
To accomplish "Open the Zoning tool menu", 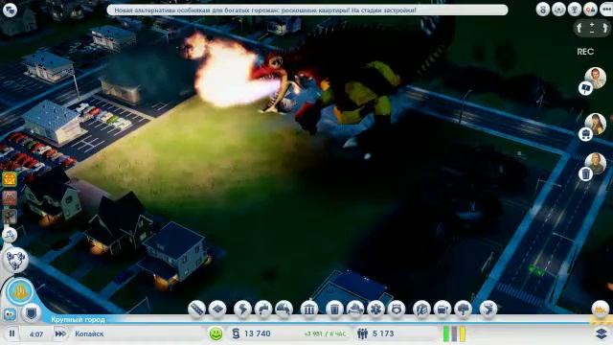I will point(217,309).
